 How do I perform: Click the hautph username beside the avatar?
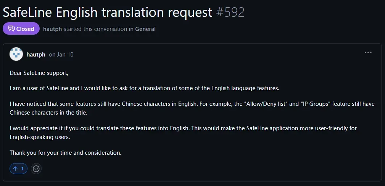pos(36,55)
